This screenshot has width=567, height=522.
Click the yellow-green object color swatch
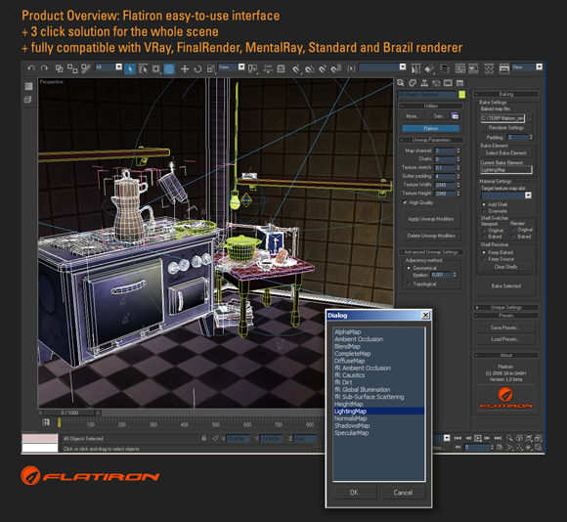[x=461, y=95]
